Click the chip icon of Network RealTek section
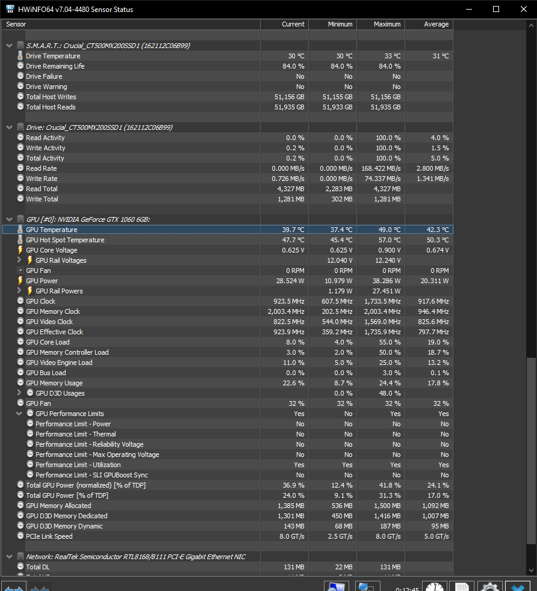Viewport: 537px width, 591px height. coord(20,556)
